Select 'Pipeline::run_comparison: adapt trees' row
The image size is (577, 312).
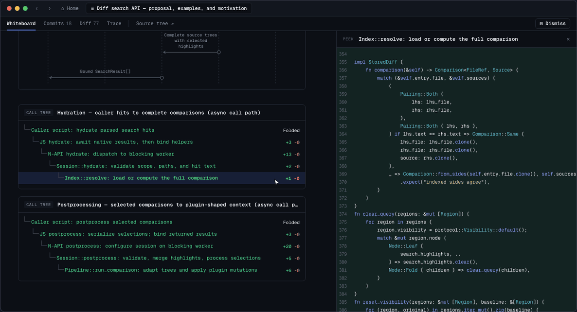162,270
